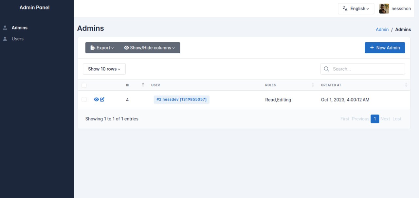Image resolution: width=419 pixels, height=198 pixels.
Task: Click the Users icon in the sidebar
Action: tap(5, 39)
